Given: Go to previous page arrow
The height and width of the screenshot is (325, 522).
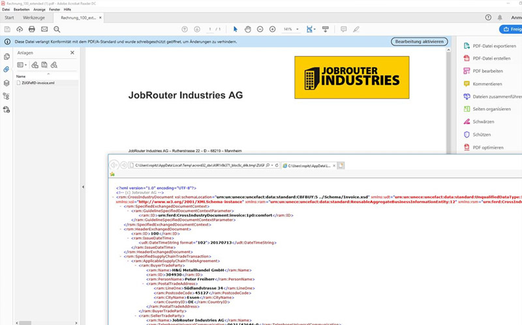Looking at the screenshot, I should 185,29.
